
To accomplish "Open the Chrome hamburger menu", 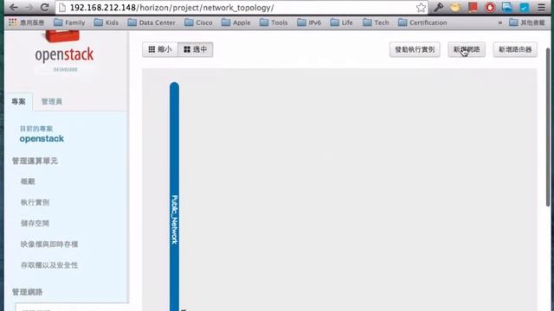I will pyautogui.click(x=541, y=8).
